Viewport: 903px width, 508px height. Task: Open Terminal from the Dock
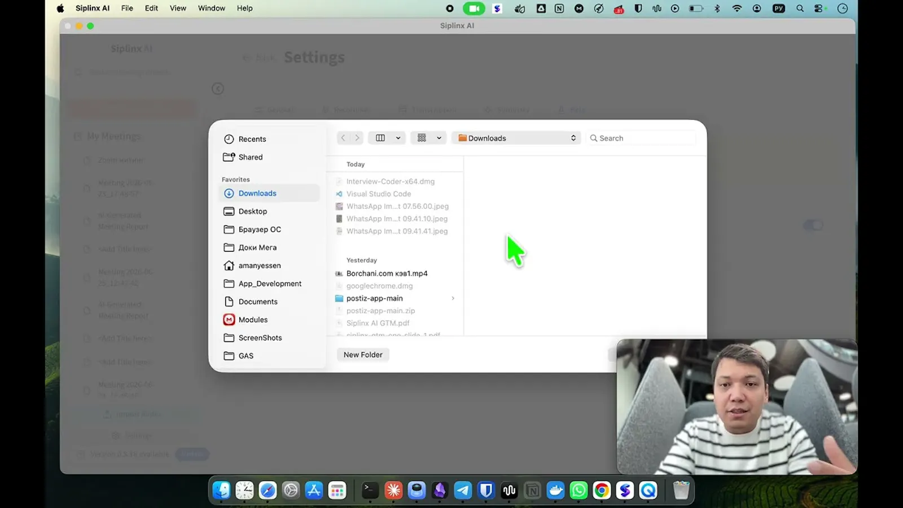tap(370, 490)
